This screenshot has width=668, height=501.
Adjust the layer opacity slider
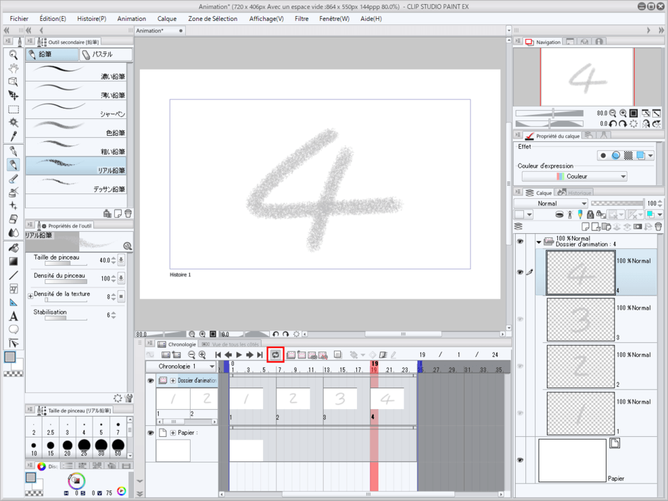point(618,204)
